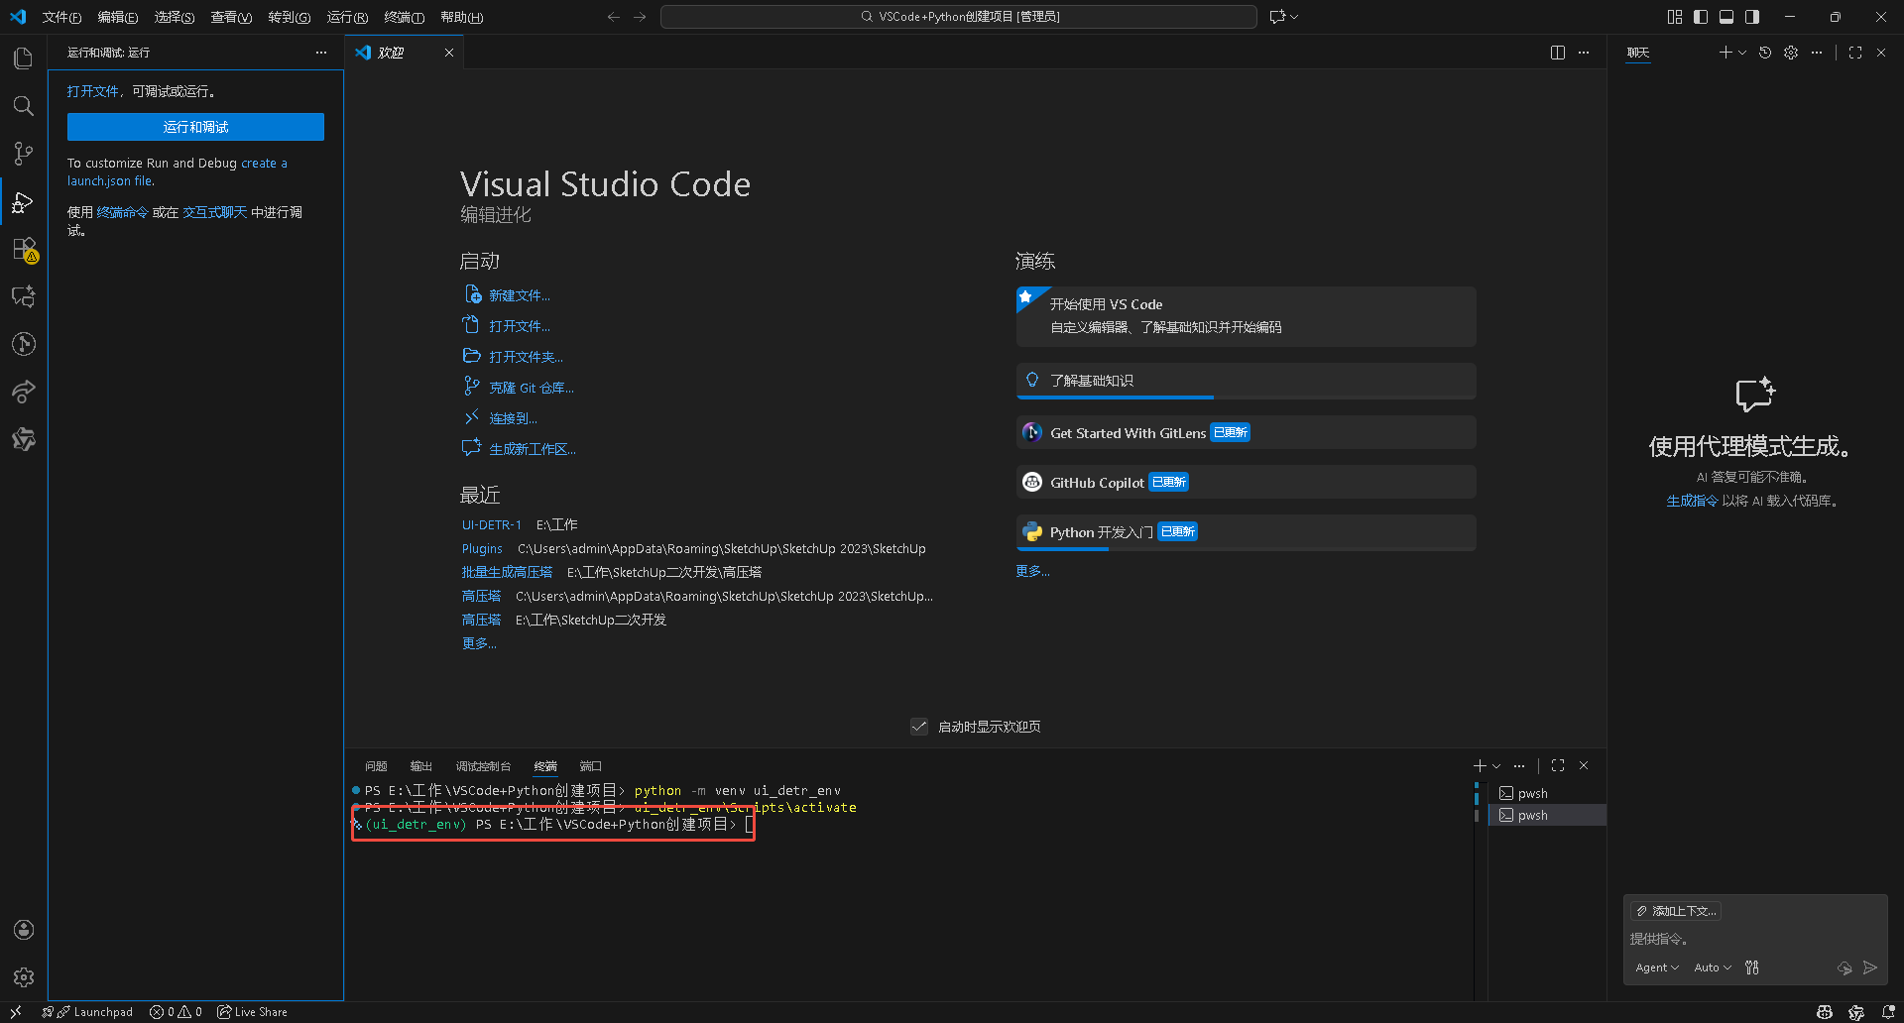Split the editor to the right
This screenshot has height=1023, width=1904.
pyautogui.click(x=1557, y=53)
